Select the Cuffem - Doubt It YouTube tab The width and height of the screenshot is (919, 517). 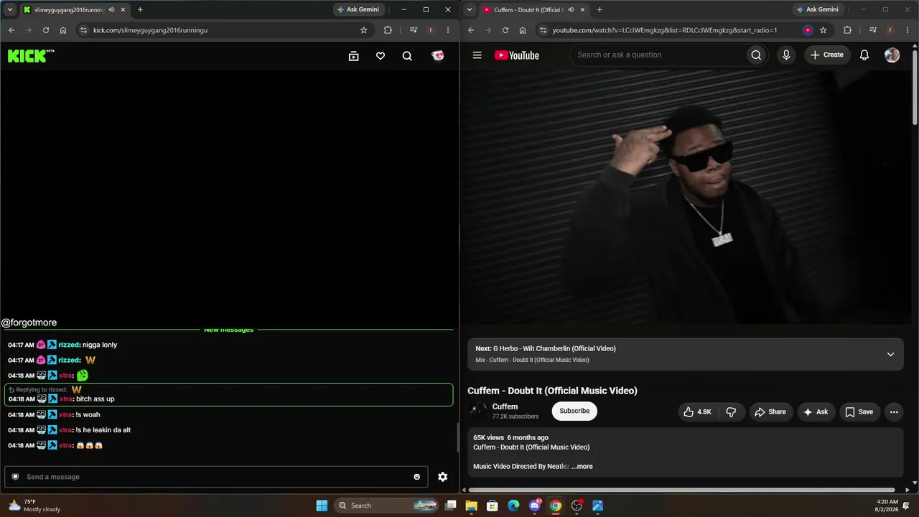[534, 9]
